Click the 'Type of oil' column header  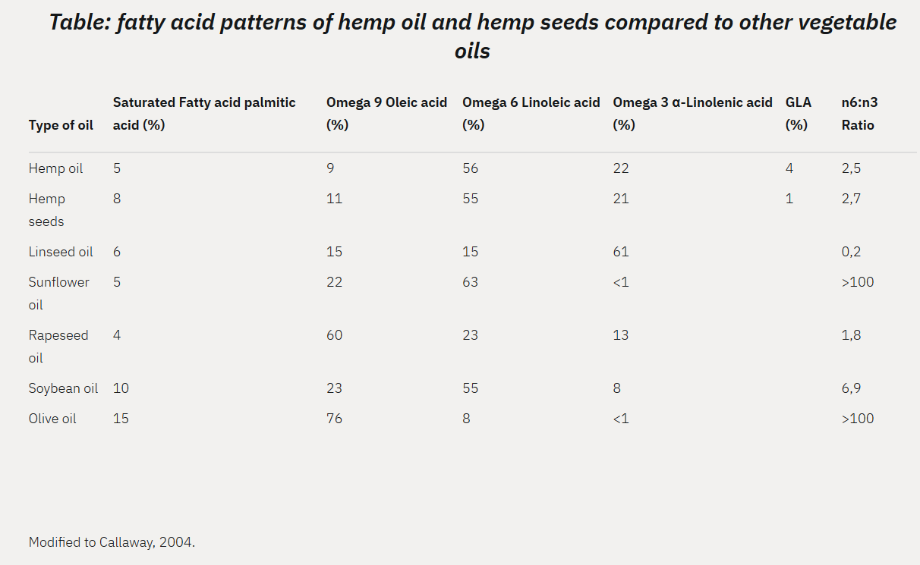coord(61,125)
